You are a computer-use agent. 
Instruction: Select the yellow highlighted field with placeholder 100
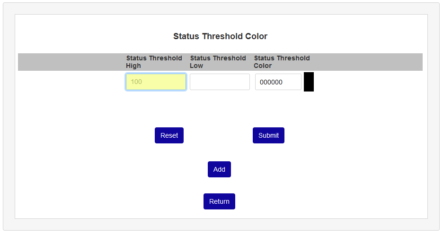click(x=156, y=82)
